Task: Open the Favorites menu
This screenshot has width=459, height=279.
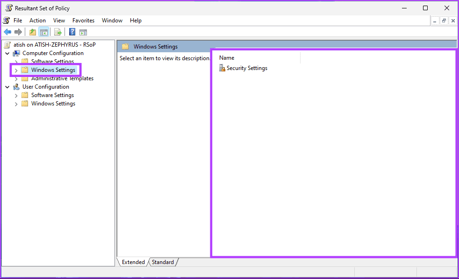Action: (83, 20)
